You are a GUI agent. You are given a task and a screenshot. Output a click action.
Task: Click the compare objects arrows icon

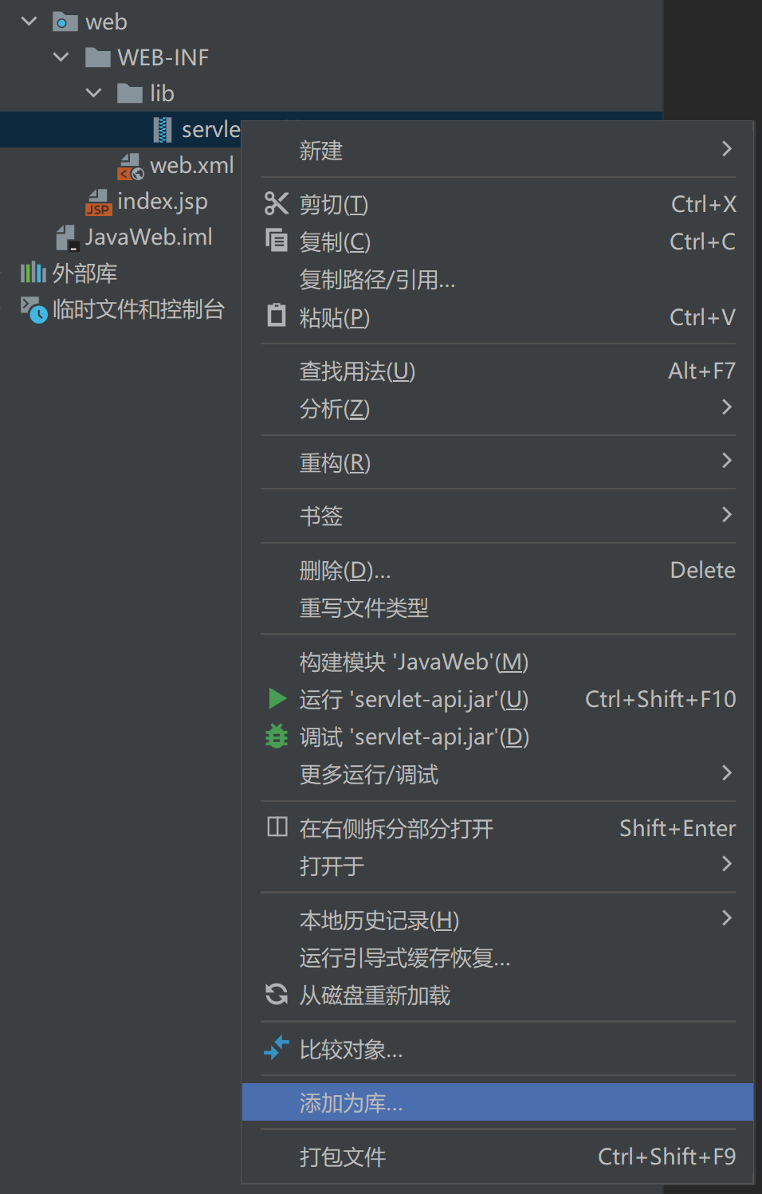[276, 1047]
